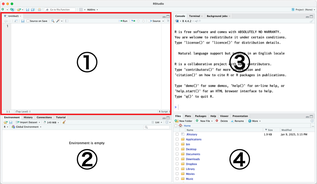Open the Documents folder link
Image resolution: width=317 pixels, height=184 pixels.
193,154
